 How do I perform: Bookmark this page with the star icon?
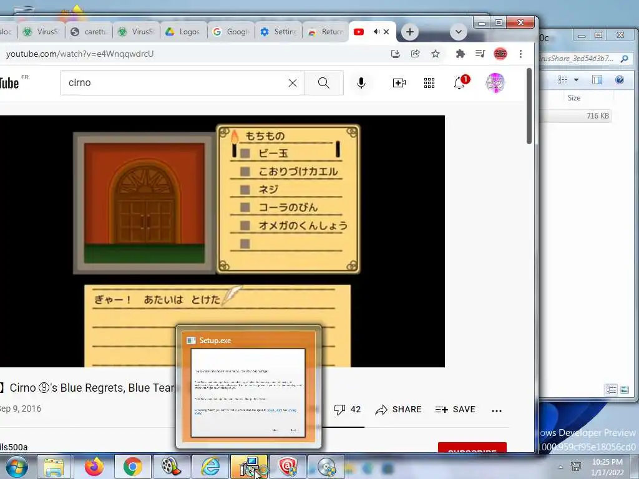click(x=435, y=54)
